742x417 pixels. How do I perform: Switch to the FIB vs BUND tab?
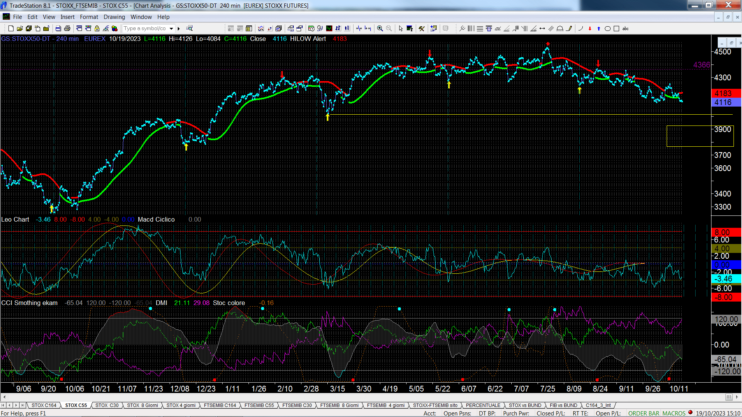point(563,405)
